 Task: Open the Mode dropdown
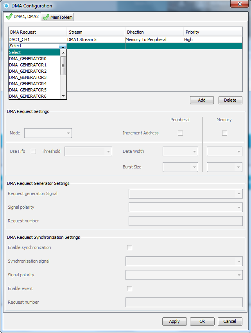[48, 133]
